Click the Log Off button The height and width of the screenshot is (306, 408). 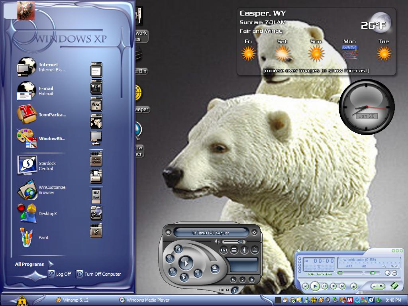(x=59, y=274)
